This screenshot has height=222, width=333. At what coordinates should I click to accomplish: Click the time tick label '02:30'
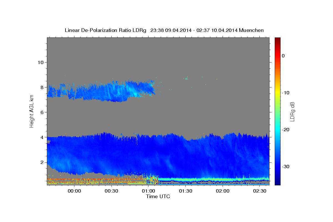point(260,191)
